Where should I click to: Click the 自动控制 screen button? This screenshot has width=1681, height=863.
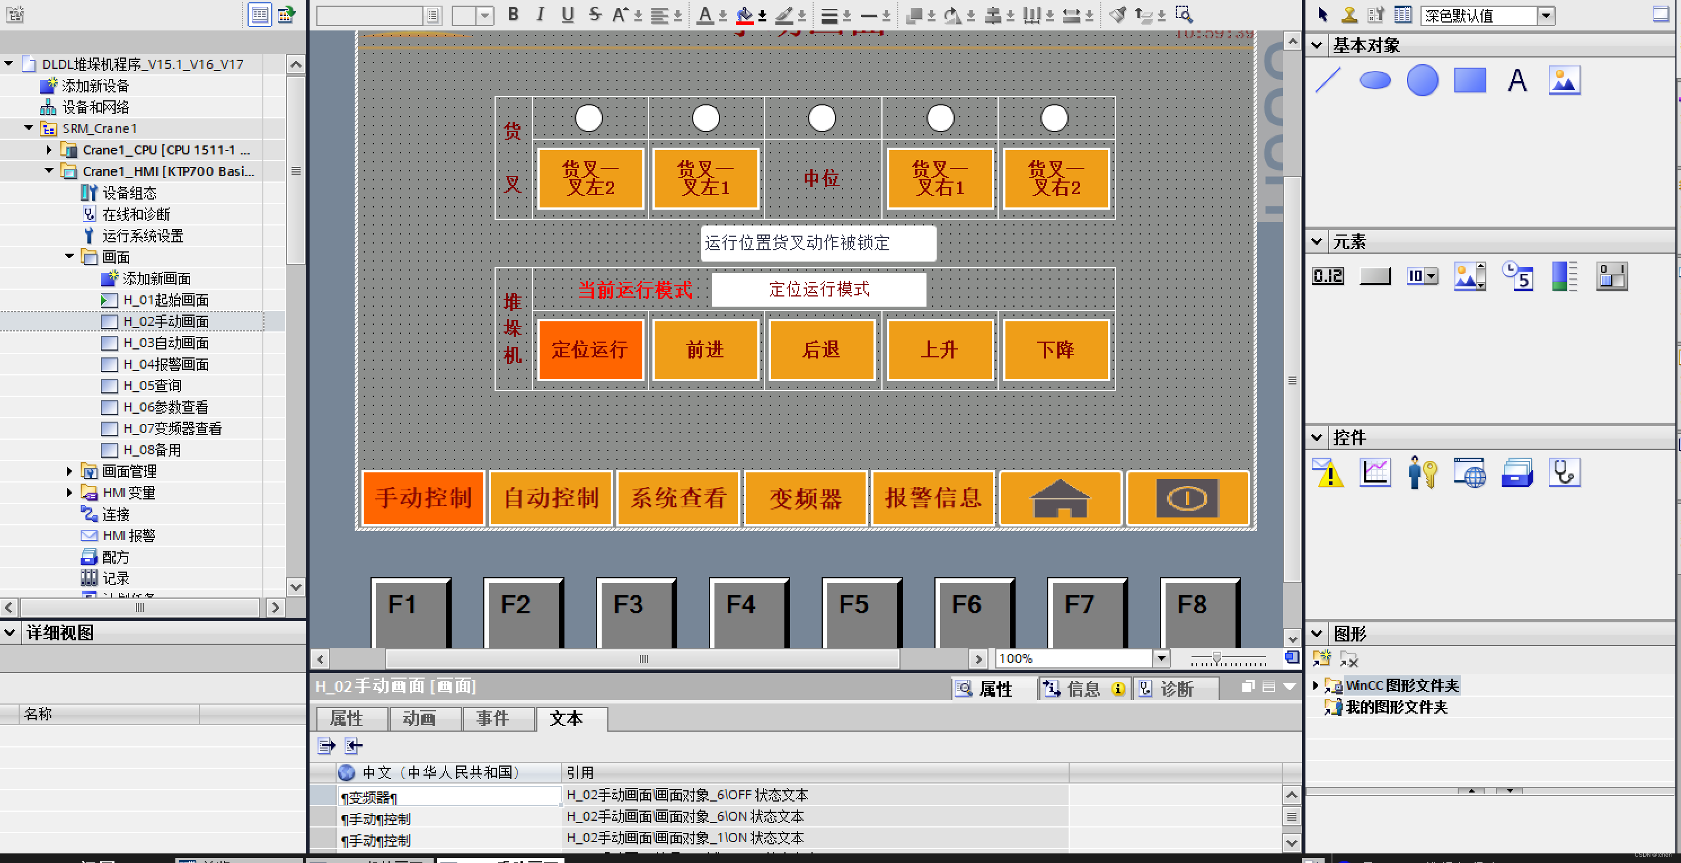[551, 498]
